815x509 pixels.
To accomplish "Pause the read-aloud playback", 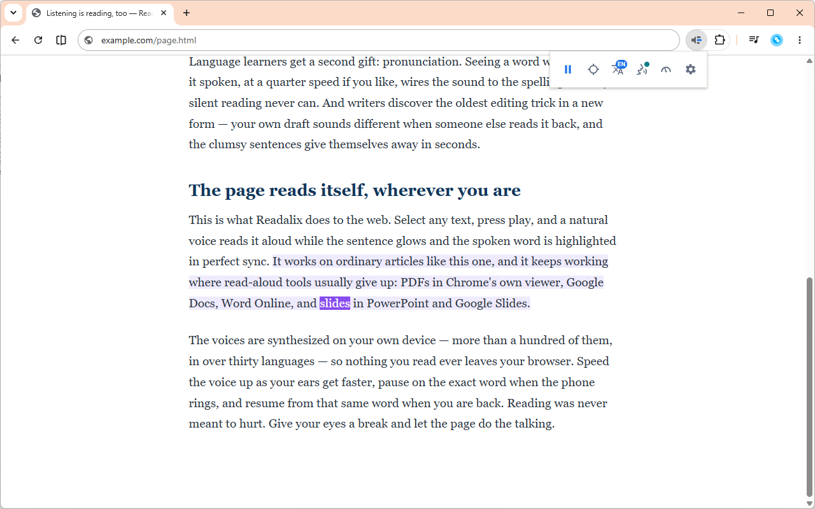I will [x=568, y=69].
